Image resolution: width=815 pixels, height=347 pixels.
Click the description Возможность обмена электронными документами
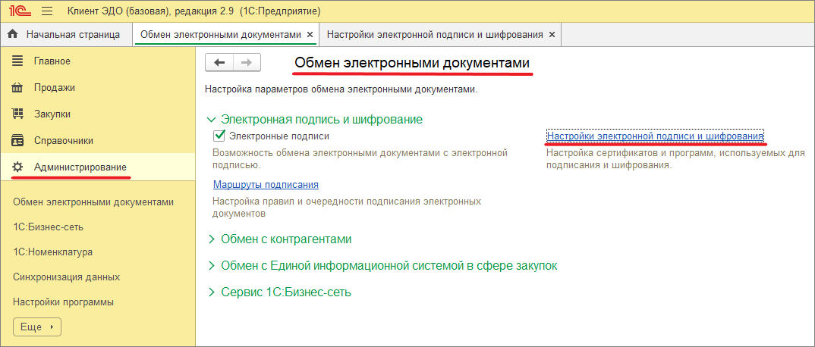tap(360, 159)
